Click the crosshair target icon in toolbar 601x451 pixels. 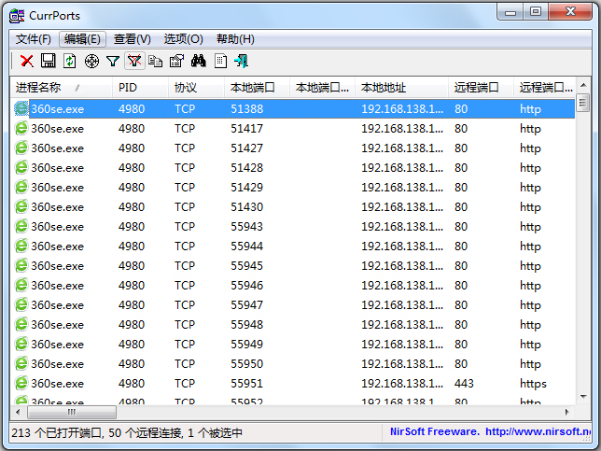point(91,61)
